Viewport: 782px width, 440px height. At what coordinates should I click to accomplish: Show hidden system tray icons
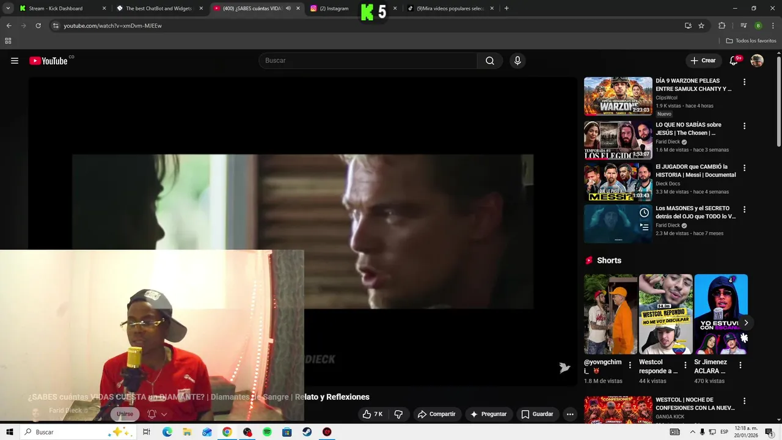tap(693, 432)
